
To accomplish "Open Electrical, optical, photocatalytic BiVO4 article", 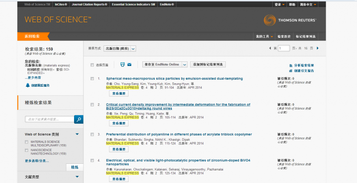I will click(x=178, y=163).
